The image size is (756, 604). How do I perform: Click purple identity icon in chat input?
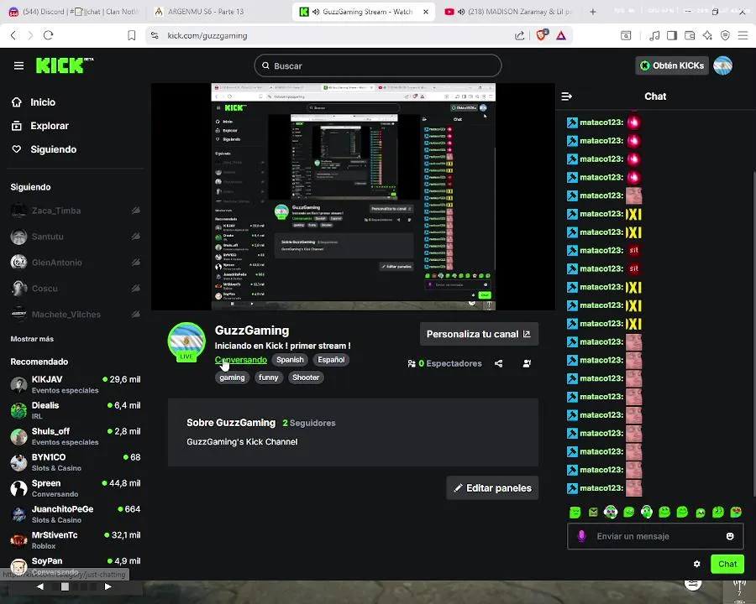tap(581, 536)
